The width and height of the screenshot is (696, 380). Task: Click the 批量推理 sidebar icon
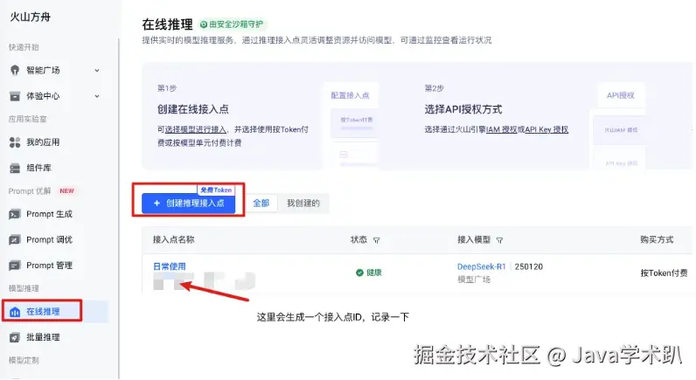tap(15, 337)
